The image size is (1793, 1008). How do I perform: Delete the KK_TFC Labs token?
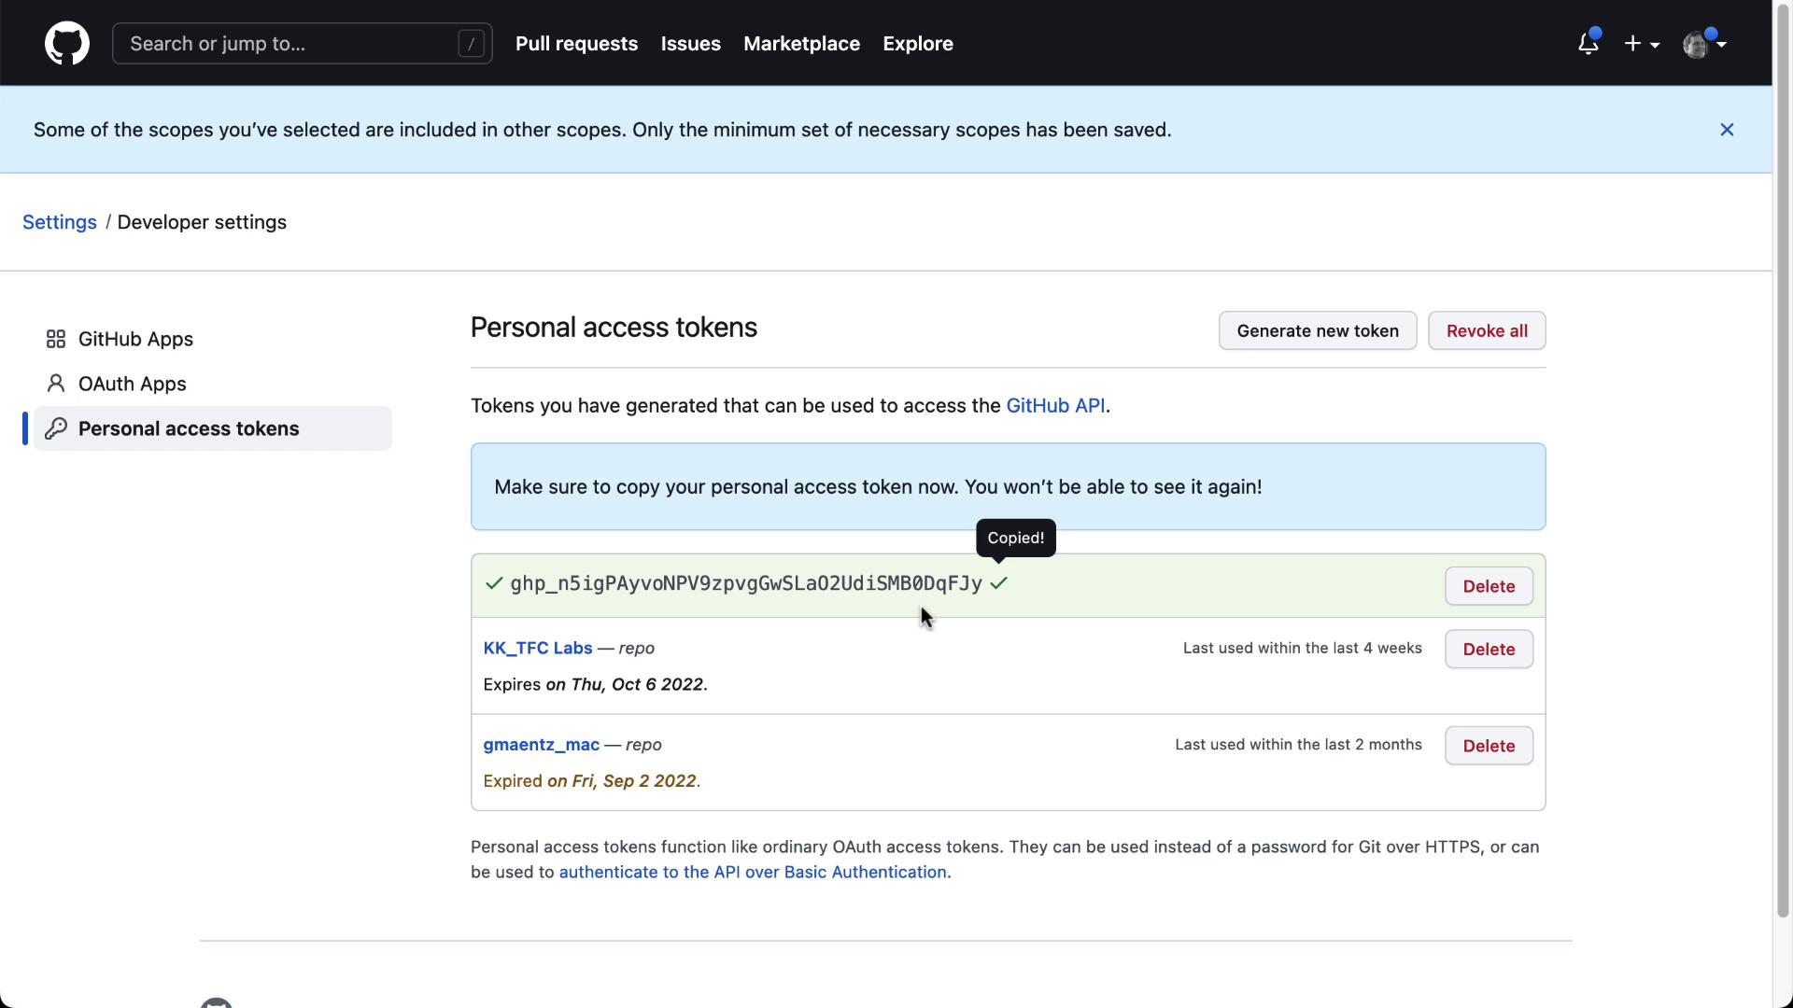coord(1488,650)
